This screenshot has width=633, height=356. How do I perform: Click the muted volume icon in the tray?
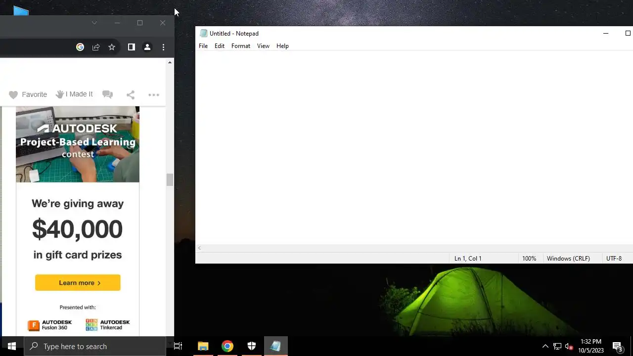(569, 346)
